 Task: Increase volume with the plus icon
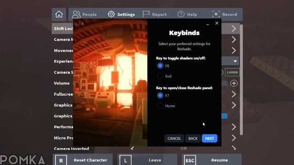234,83
